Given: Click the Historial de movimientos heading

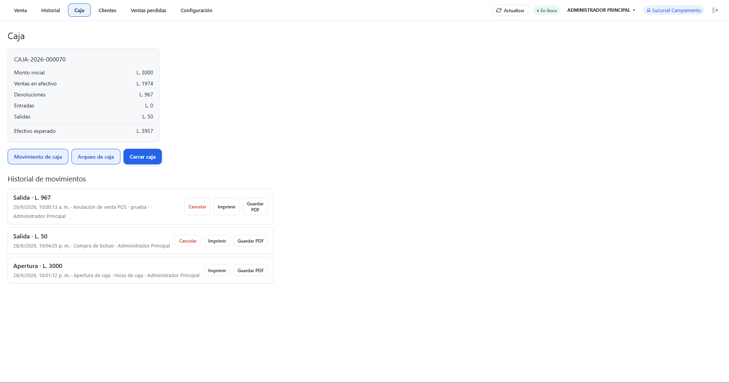Looking at the screenshot, I should point(47,179).
